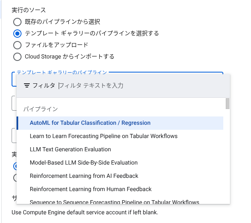The width and height of the screenshot is (251, 223).
Task: Click the dropdown list scrollbar thumb
Action: tap(227, 104)
